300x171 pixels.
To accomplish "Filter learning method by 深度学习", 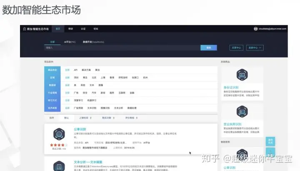I will (x=78, y=100).
